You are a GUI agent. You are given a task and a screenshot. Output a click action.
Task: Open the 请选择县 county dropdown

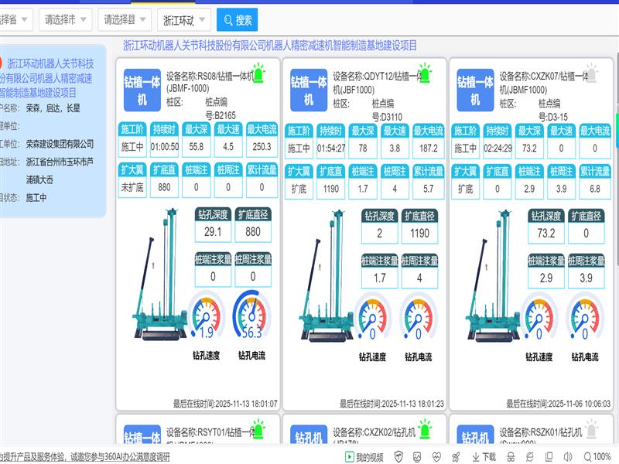click(123, 20)
